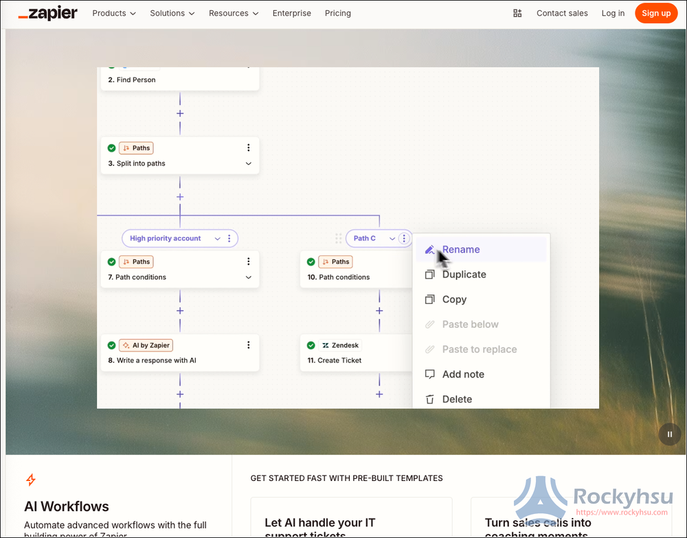Expand the Path C chevron
Viewport: 687px width, 538px height.
point(392,239)
